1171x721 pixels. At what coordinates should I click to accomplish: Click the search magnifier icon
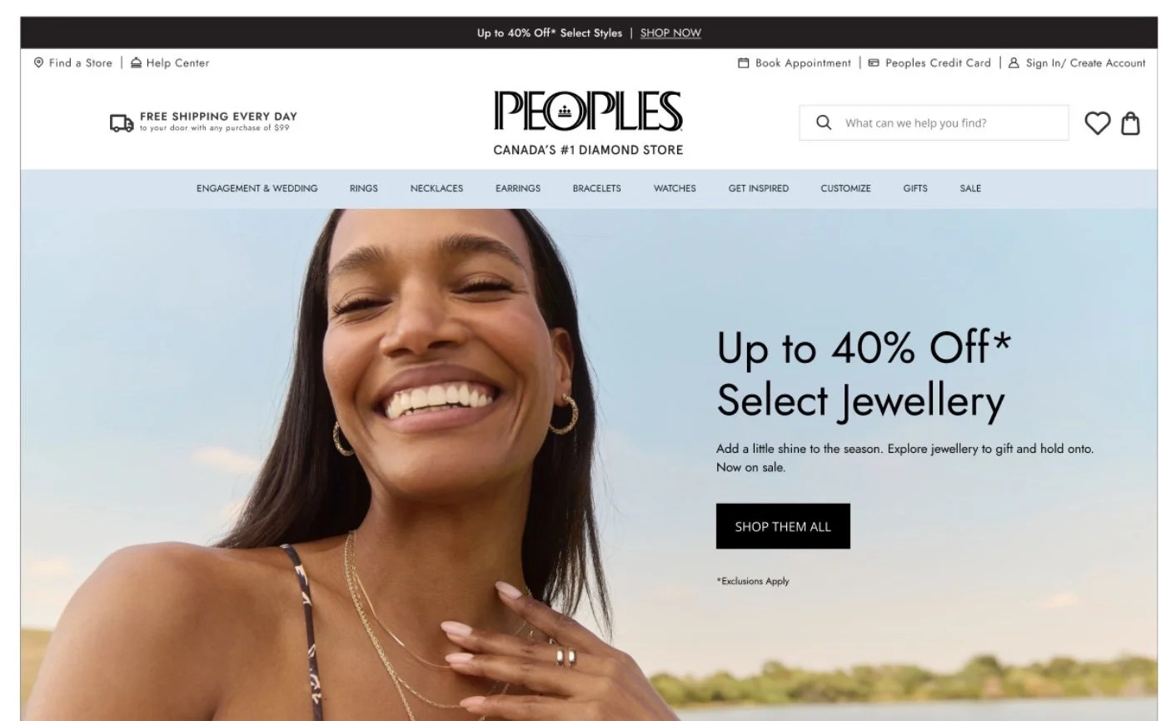pyautogui.click(x=824, y=122)
